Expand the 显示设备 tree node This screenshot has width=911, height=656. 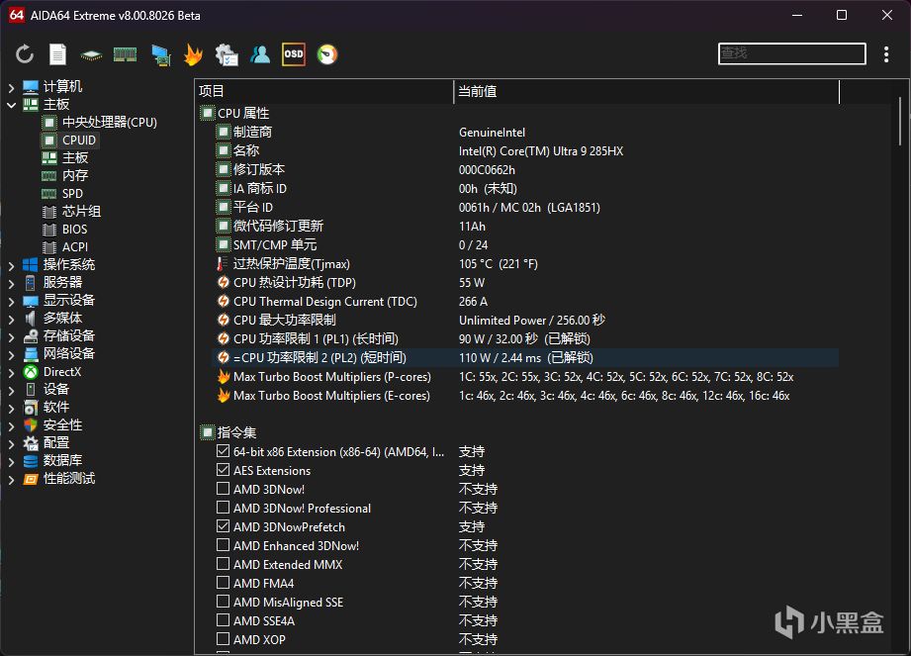11,301
